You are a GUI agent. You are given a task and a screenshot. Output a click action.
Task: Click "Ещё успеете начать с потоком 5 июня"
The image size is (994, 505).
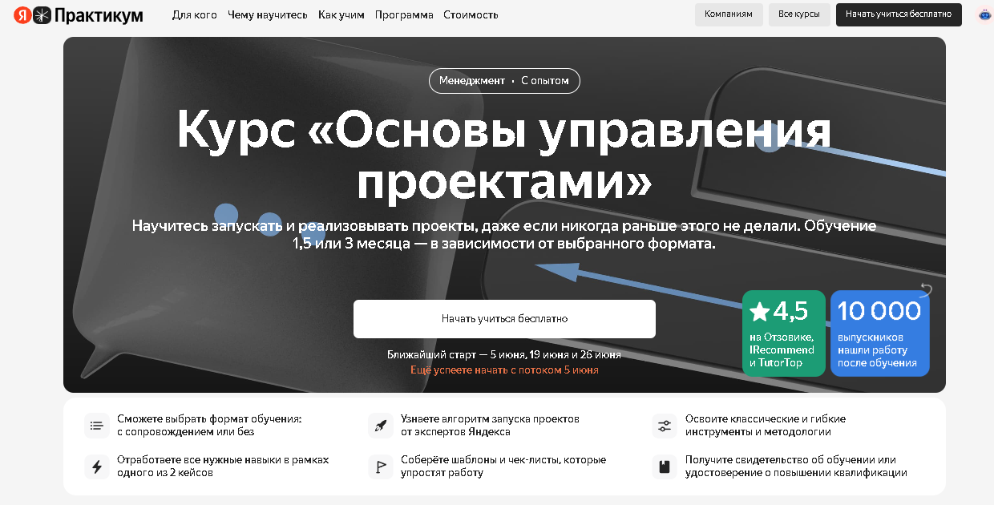pos(504,370)
